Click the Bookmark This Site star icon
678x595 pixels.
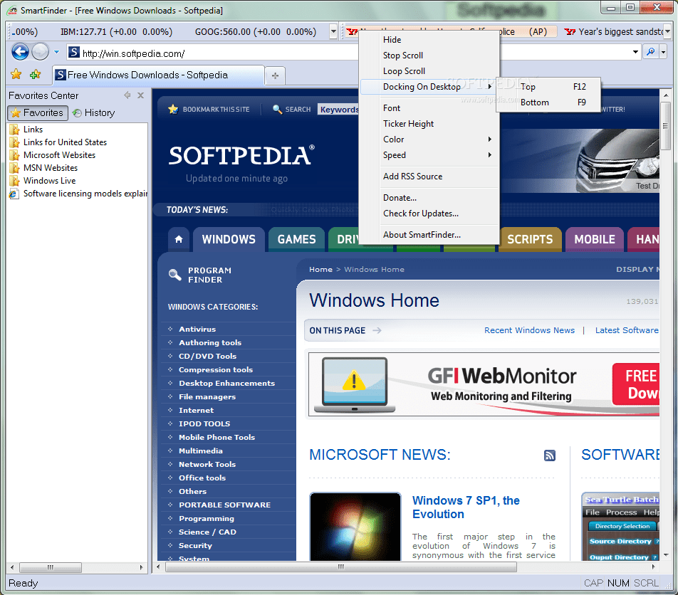[x=173, y=109]
